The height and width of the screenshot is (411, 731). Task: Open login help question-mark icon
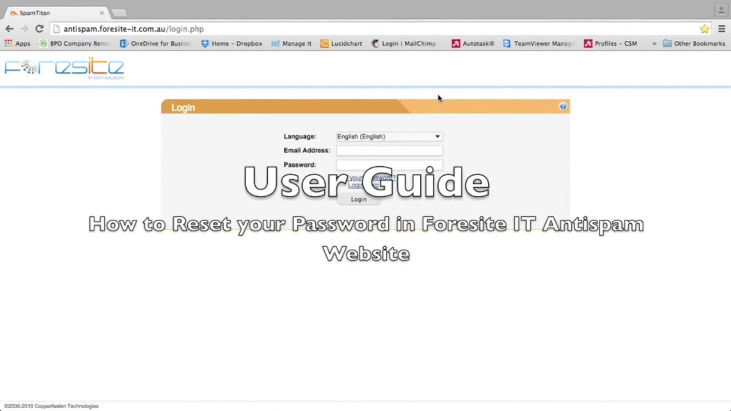[563, 106]
